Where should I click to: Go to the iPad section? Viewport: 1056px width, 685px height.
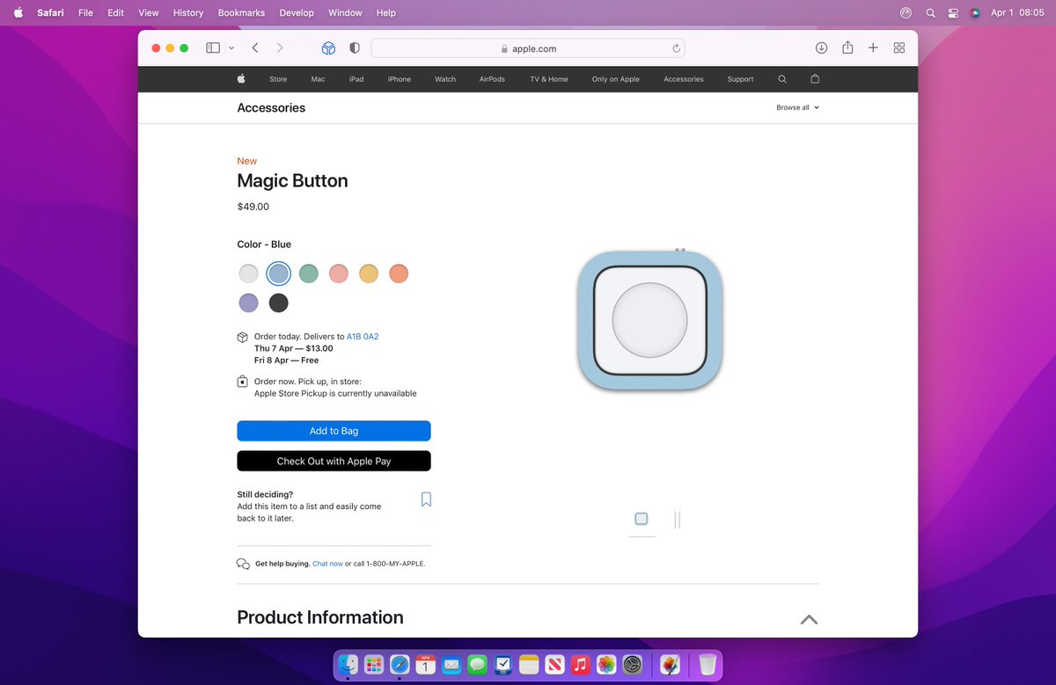click(356, 79)
